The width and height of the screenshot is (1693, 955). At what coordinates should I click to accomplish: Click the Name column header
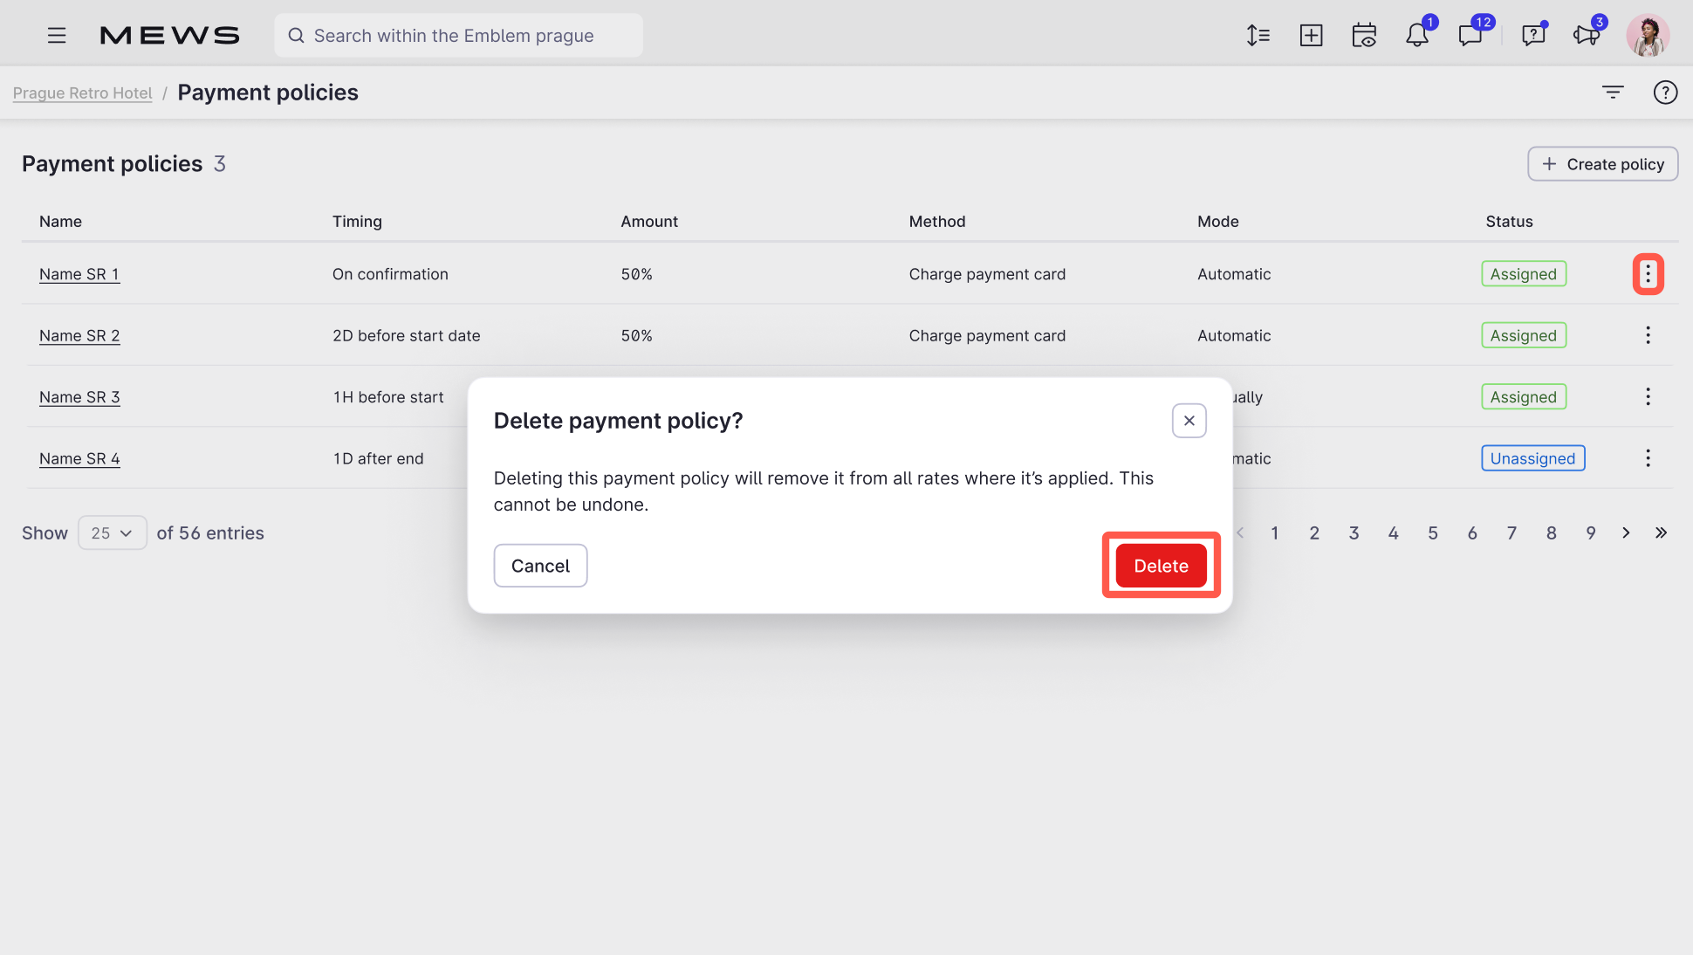tap(60, 222)
